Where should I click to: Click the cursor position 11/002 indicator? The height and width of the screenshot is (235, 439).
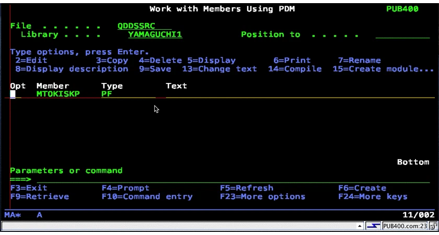pyautogui.click(x=419, y=215)
